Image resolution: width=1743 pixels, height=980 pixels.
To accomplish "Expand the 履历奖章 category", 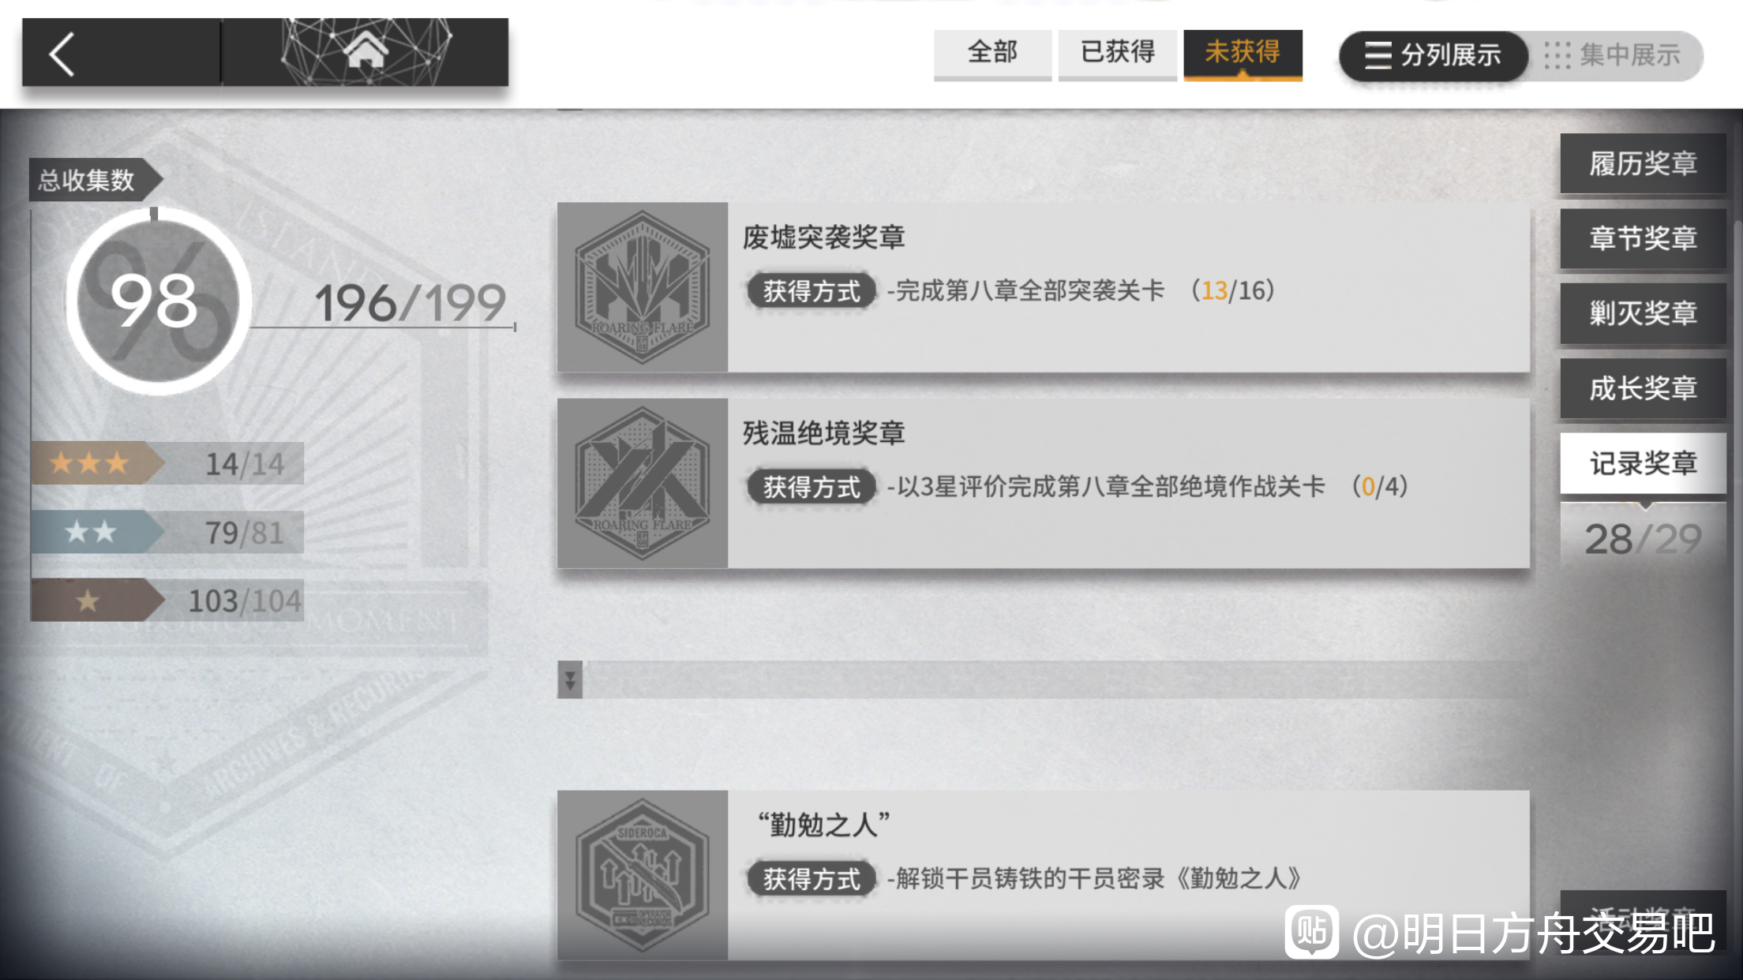I will click(1643, 164).
